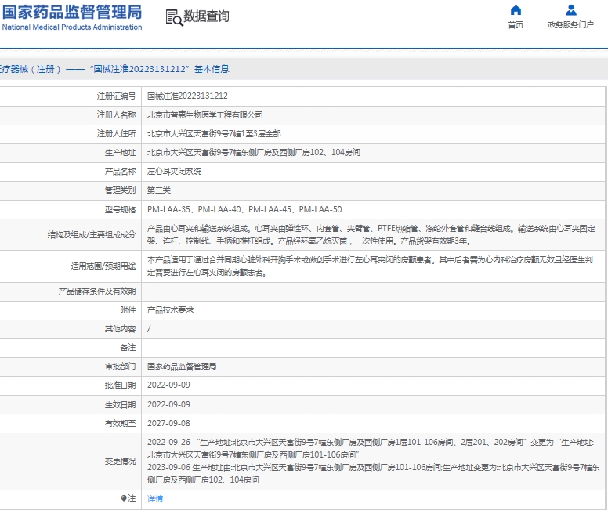The height and width of the screenshot is (514, 608).
Task: Click the 2022-09-26 change record text
Action: point(371,448)
